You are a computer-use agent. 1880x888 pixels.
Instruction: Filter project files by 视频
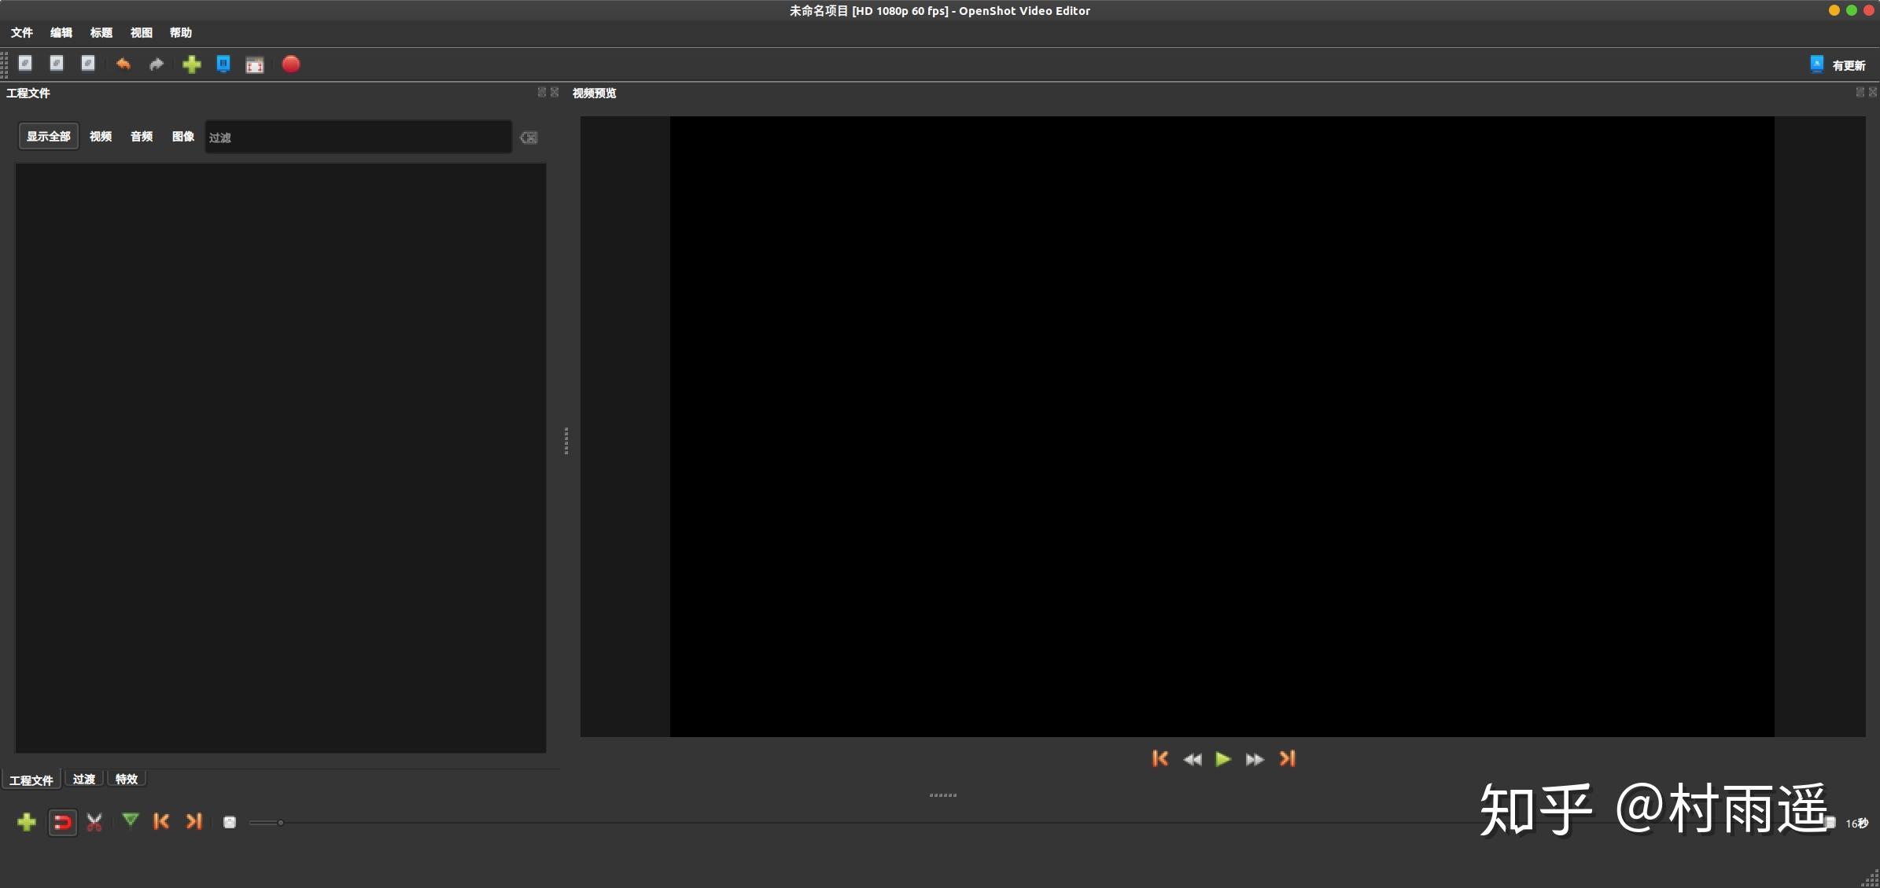101,137
